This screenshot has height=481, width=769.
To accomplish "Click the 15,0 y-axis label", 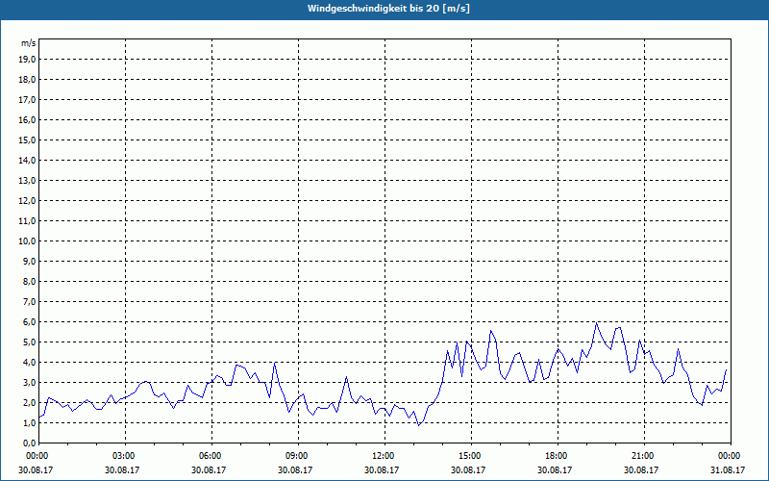I will pyautogui.click(x=28, y=139).
